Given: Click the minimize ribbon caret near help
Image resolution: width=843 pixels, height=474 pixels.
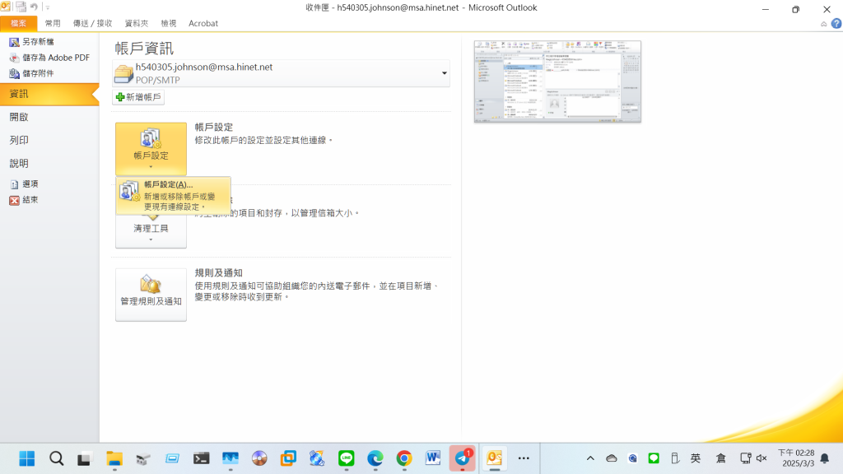Looking at the screenshot, I should pyautogui.click(x=823, y=24).
